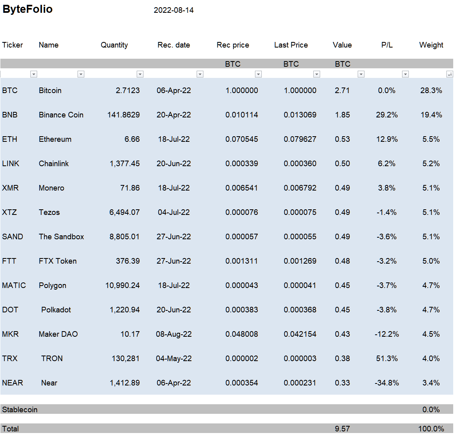Select the Bitcoin weight 28.3%
The width and height of the screenshot is (456, 441).
coord(431,90)
